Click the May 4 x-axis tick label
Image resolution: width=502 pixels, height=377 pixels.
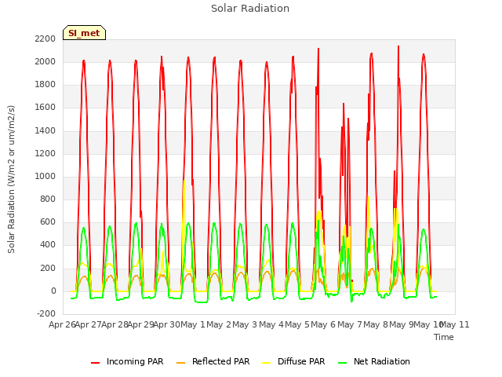tap(271, 324)
